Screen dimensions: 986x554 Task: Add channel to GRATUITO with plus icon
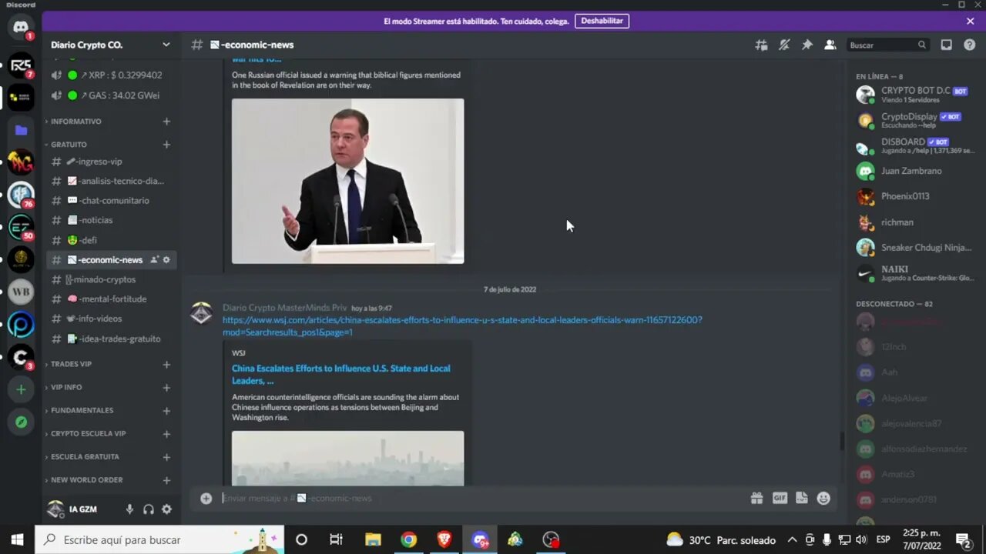166,145
